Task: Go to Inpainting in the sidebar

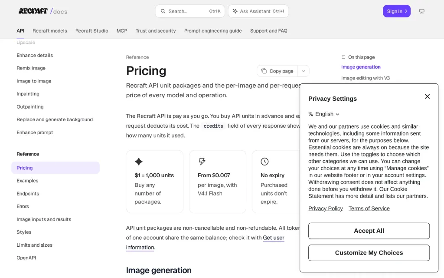Action: [x=28, y=94]
